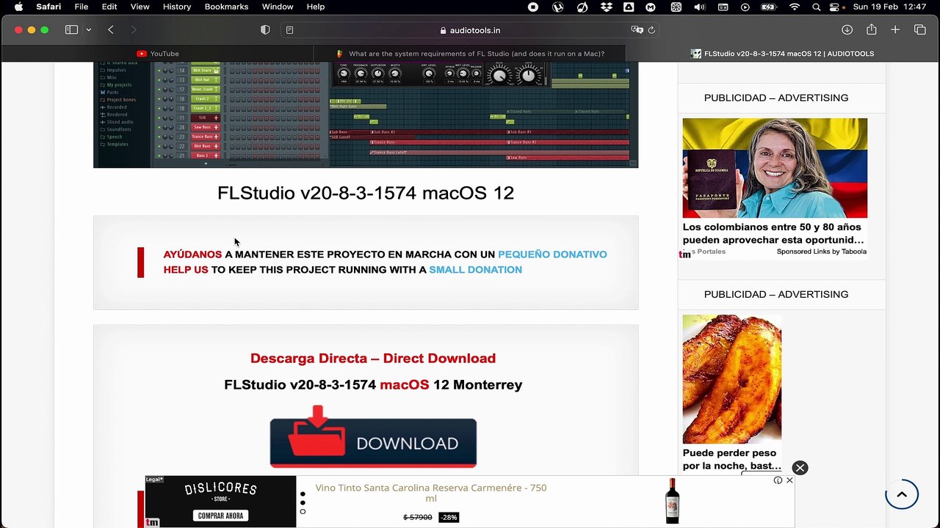
Task: Open the volume control in menu bar
Action: point(699,7)
